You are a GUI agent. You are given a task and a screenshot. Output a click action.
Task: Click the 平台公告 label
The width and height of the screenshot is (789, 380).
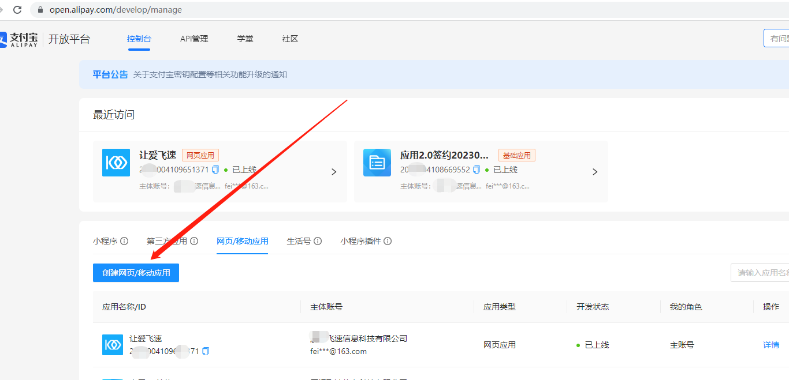110,74
